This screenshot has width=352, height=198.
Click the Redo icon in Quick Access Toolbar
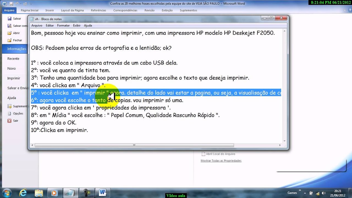(25, 4)
